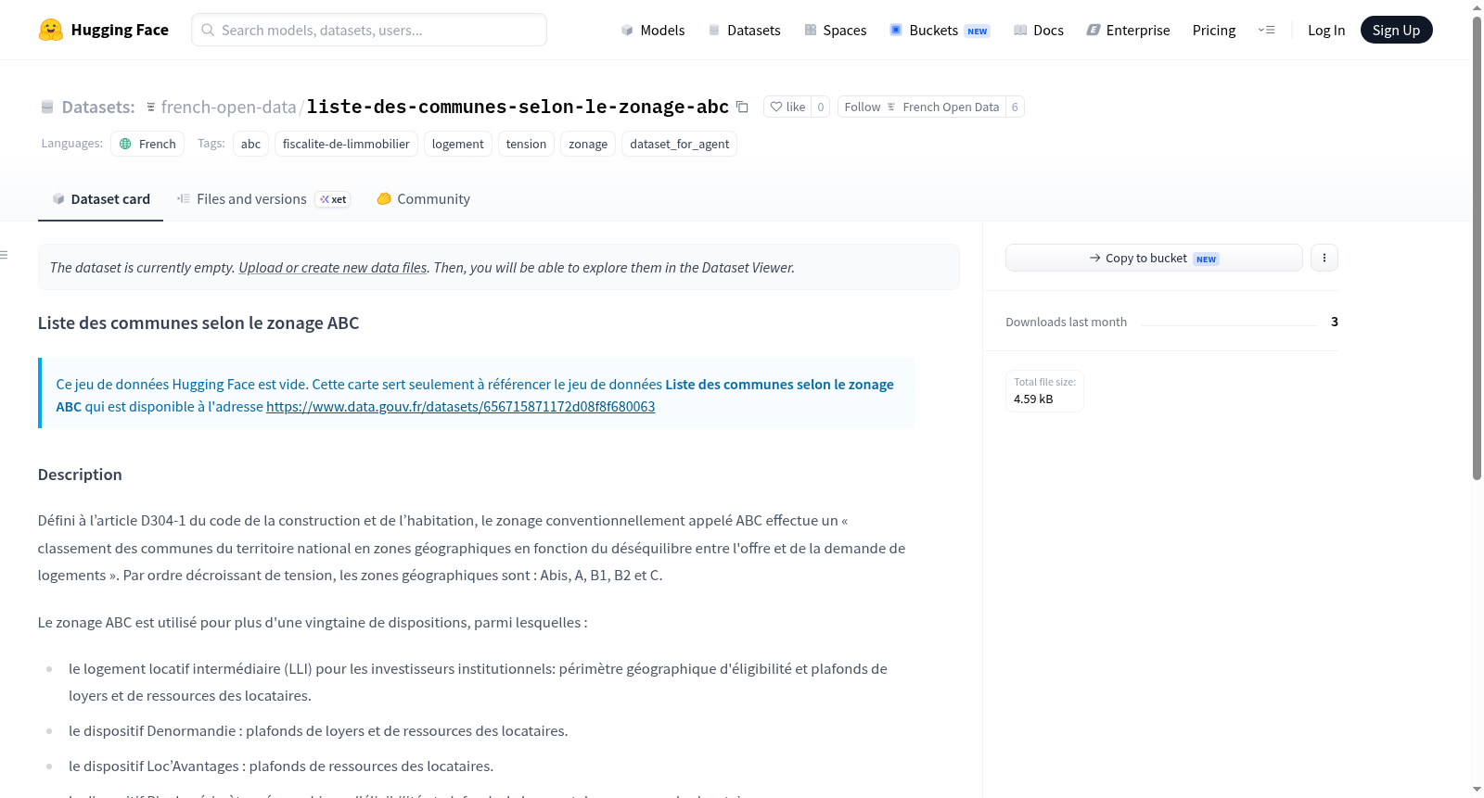Viewport: 1484px width, 798px height.
Task: Copy dataset name with the copy icon
Action: [x=742, y=107]
